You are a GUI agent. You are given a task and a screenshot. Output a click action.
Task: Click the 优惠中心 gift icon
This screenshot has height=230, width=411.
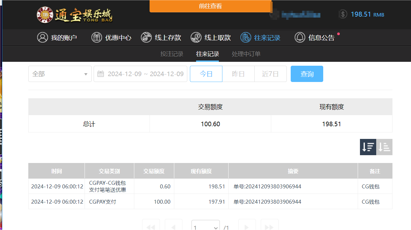[x=97, y=37]
